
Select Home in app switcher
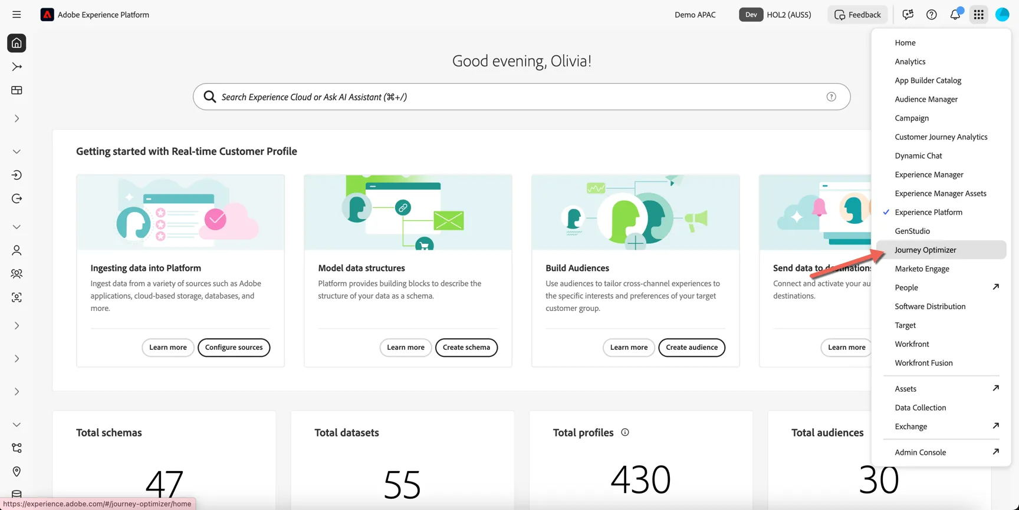[941, 42]
